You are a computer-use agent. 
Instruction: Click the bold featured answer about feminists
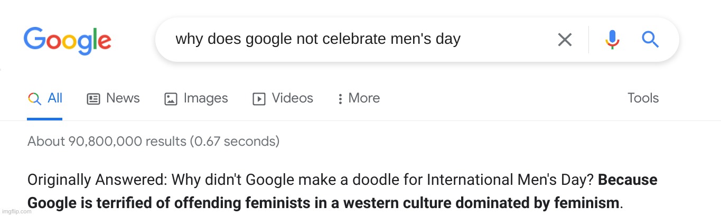point(324,202)
